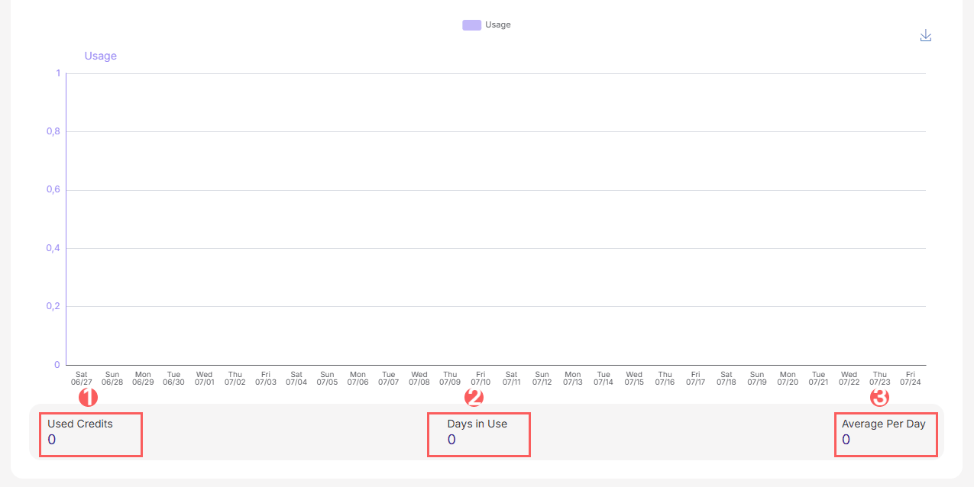Click the Fri 07/10 date label
The width and height of the screenshot is (974, 487).
[x=481, y=379]
